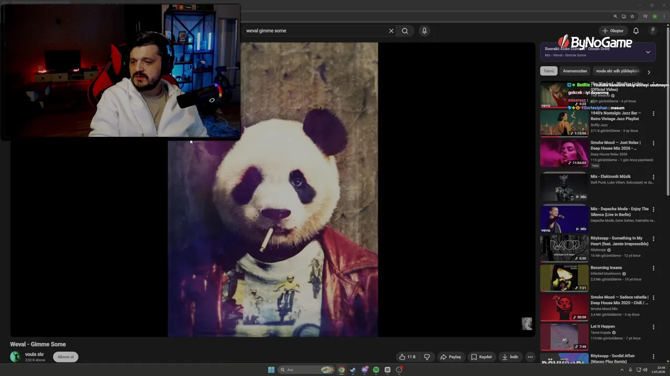This screenshot has height=376, width=670.
Task: Open Chrome profile avatar
Action: point(654,16)
